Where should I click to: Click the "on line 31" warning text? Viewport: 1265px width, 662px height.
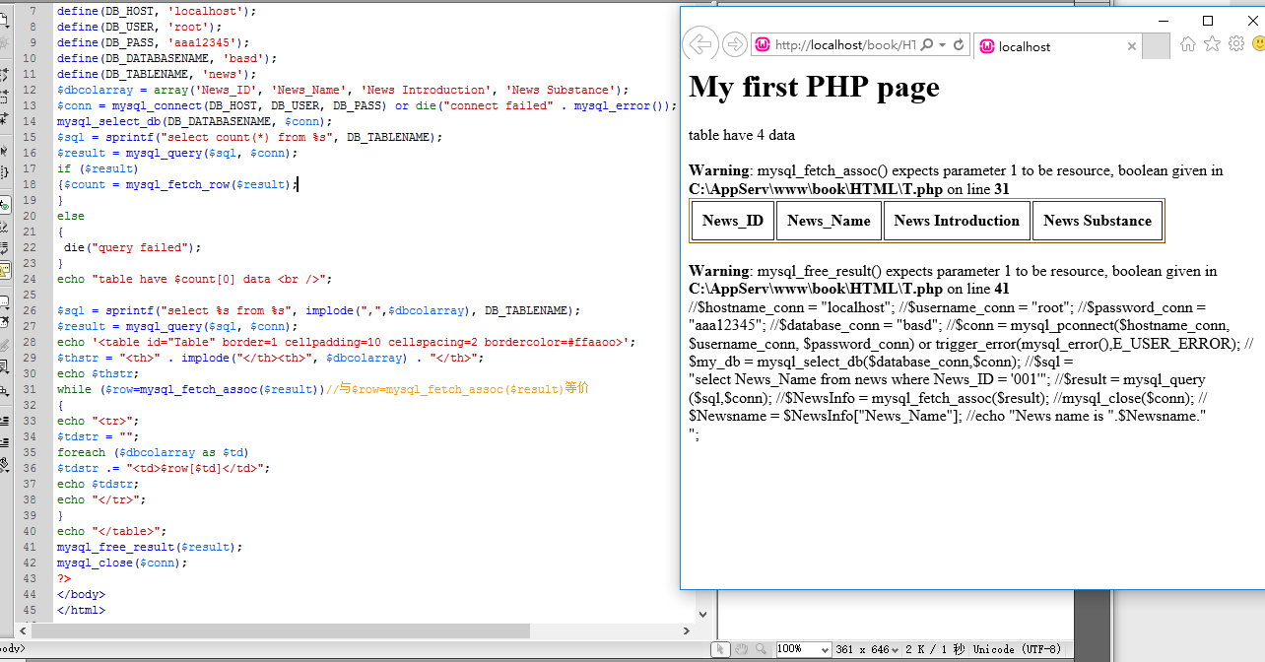(977, 189)
